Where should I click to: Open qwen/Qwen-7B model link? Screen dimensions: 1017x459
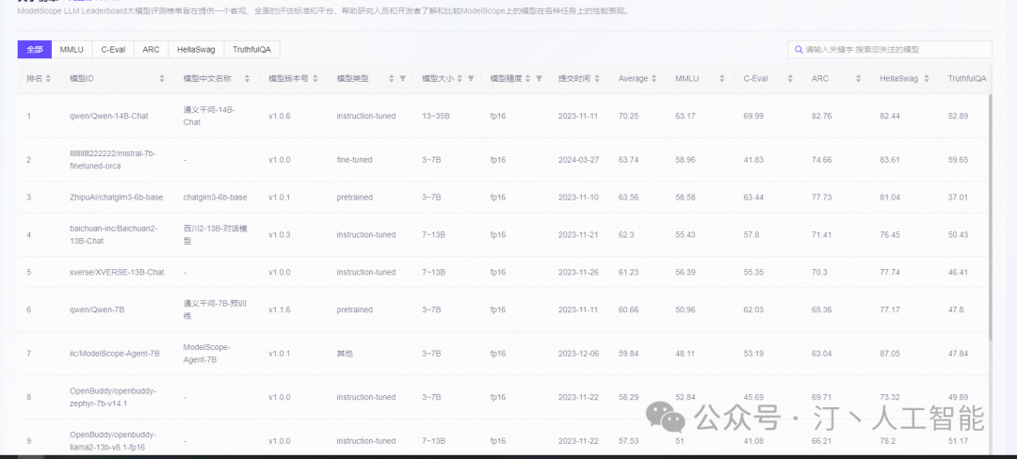click(97, 309)
